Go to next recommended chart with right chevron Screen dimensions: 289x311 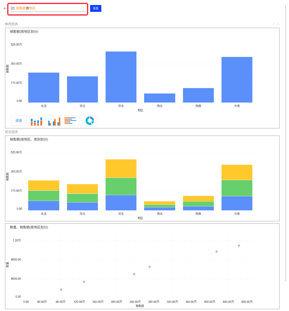[x=278, y=24]
